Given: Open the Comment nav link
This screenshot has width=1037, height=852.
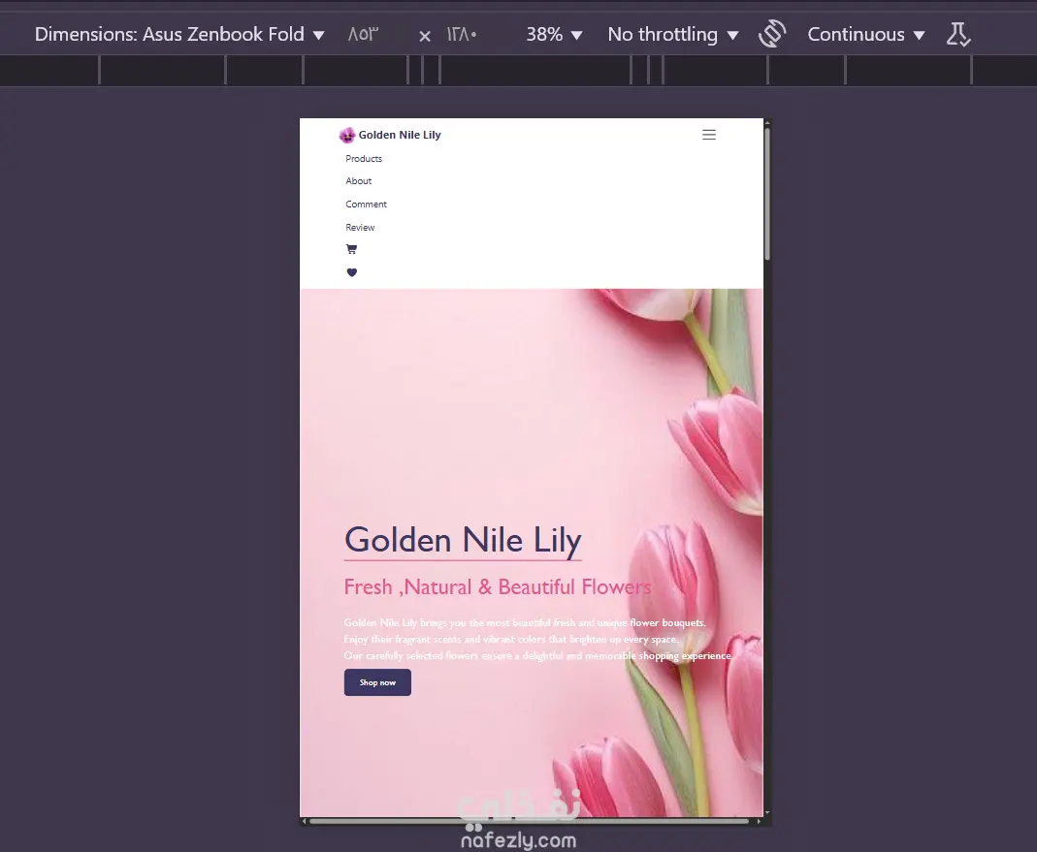Looking at the screenshot, I should click(366, 205).
